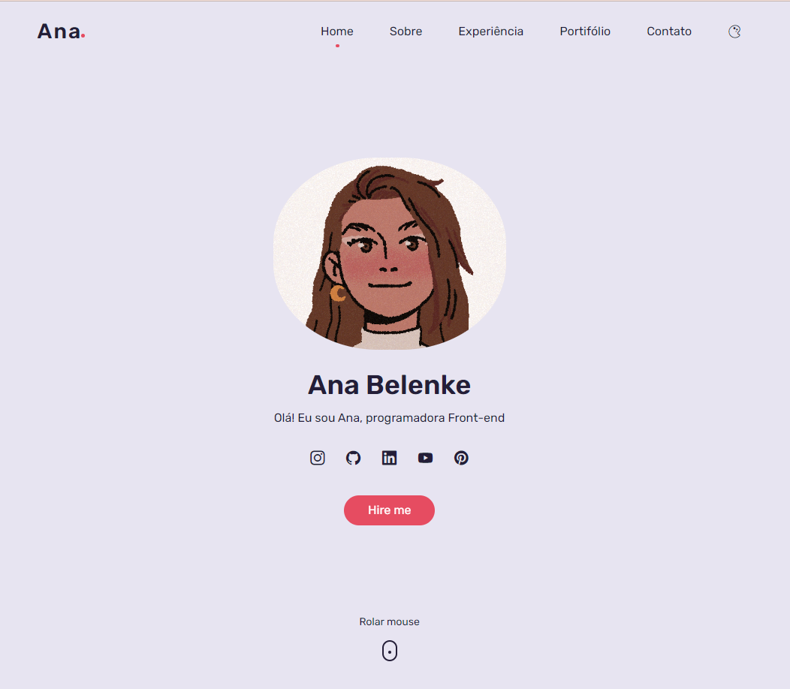The height and width of the screenshot is (689, 790).
Task: Open the Pinterest icon
Action: (x=461, y=458)
